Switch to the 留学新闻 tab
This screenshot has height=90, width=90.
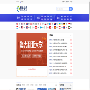point(18,85)
